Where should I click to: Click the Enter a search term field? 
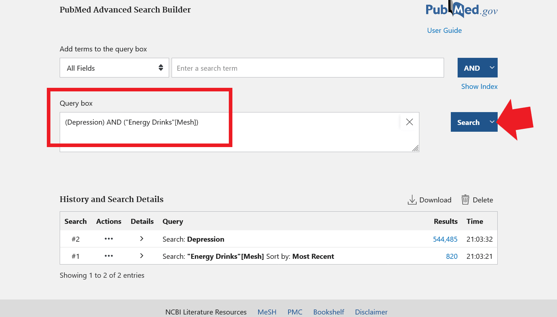[x=308, y=68]
